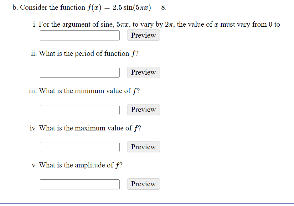Click the Preview button for the amplitude question
Screen dimensions: 294x206
(x=143, y=184)
